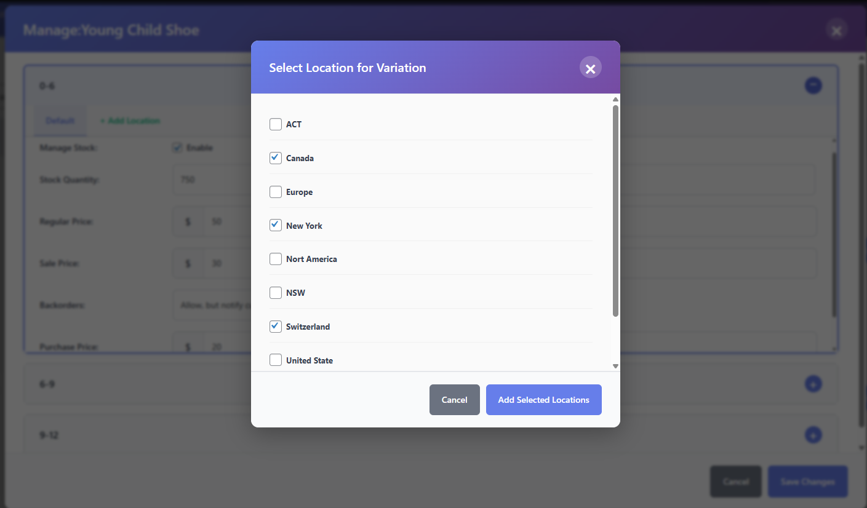Click the Save Changes button

pyautogui.click(x=807, y=482)
